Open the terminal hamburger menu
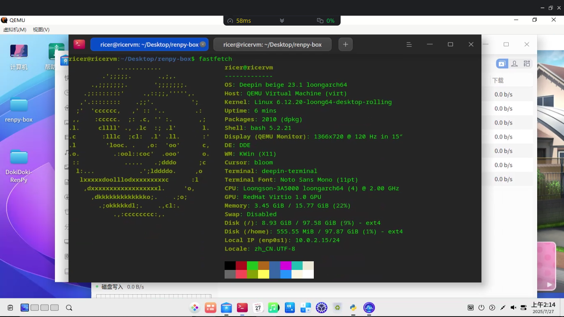The width and height of the screenshot is (564, 317). point(409,45)
